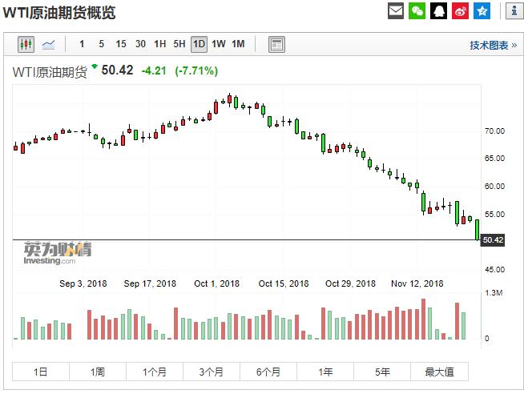Share to QQ with the bell icon
524x394 pixels.
[439, 11]
